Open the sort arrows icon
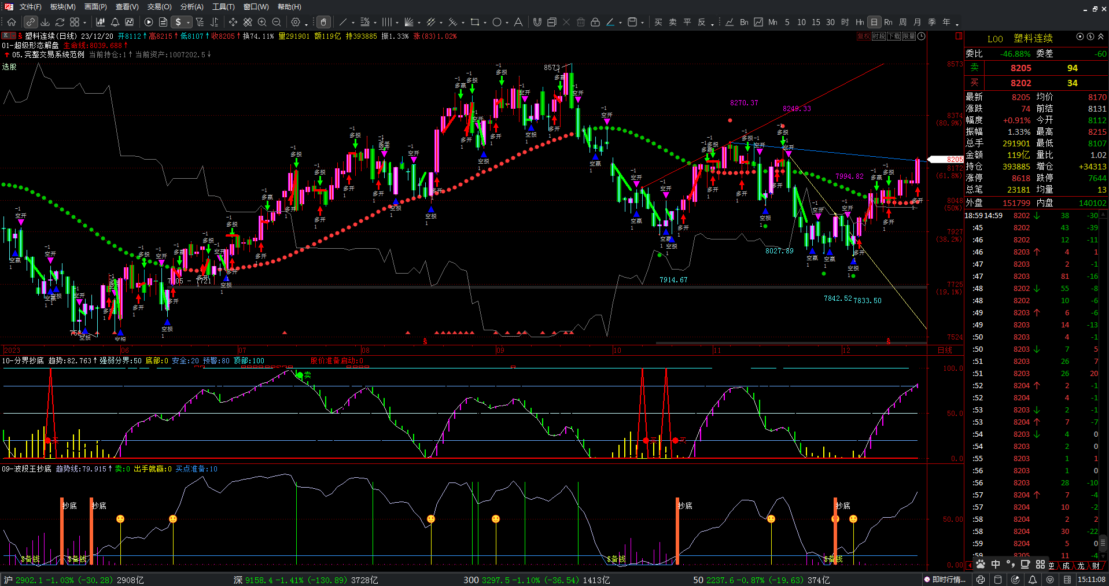Screen dimensions: 1109x586 214,22
